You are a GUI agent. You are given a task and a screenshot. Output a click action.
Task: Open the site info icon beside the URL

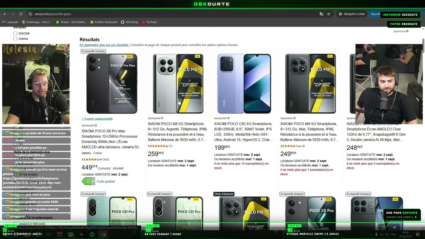pyautogui.click(x=30, y=14)
